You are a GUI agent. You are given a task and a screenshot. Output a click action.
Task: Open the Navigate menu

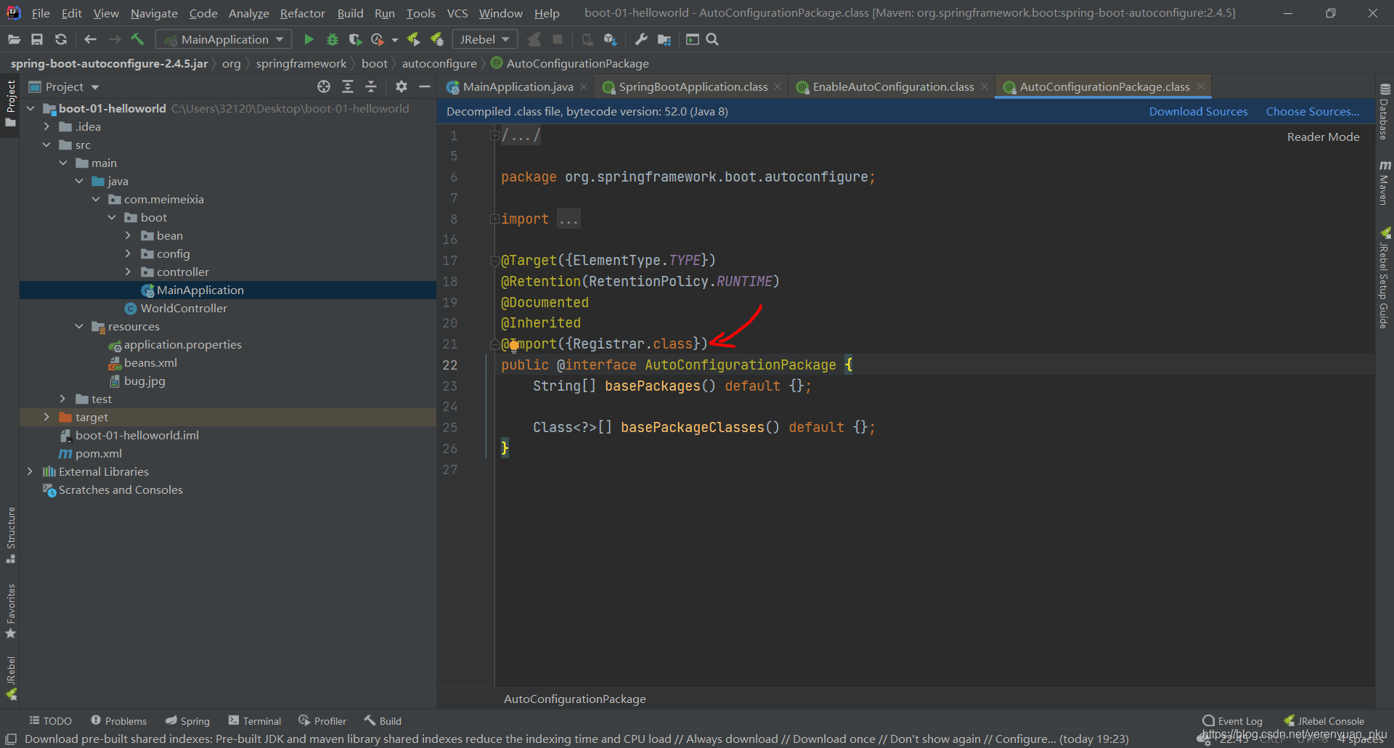coord(154,13)
